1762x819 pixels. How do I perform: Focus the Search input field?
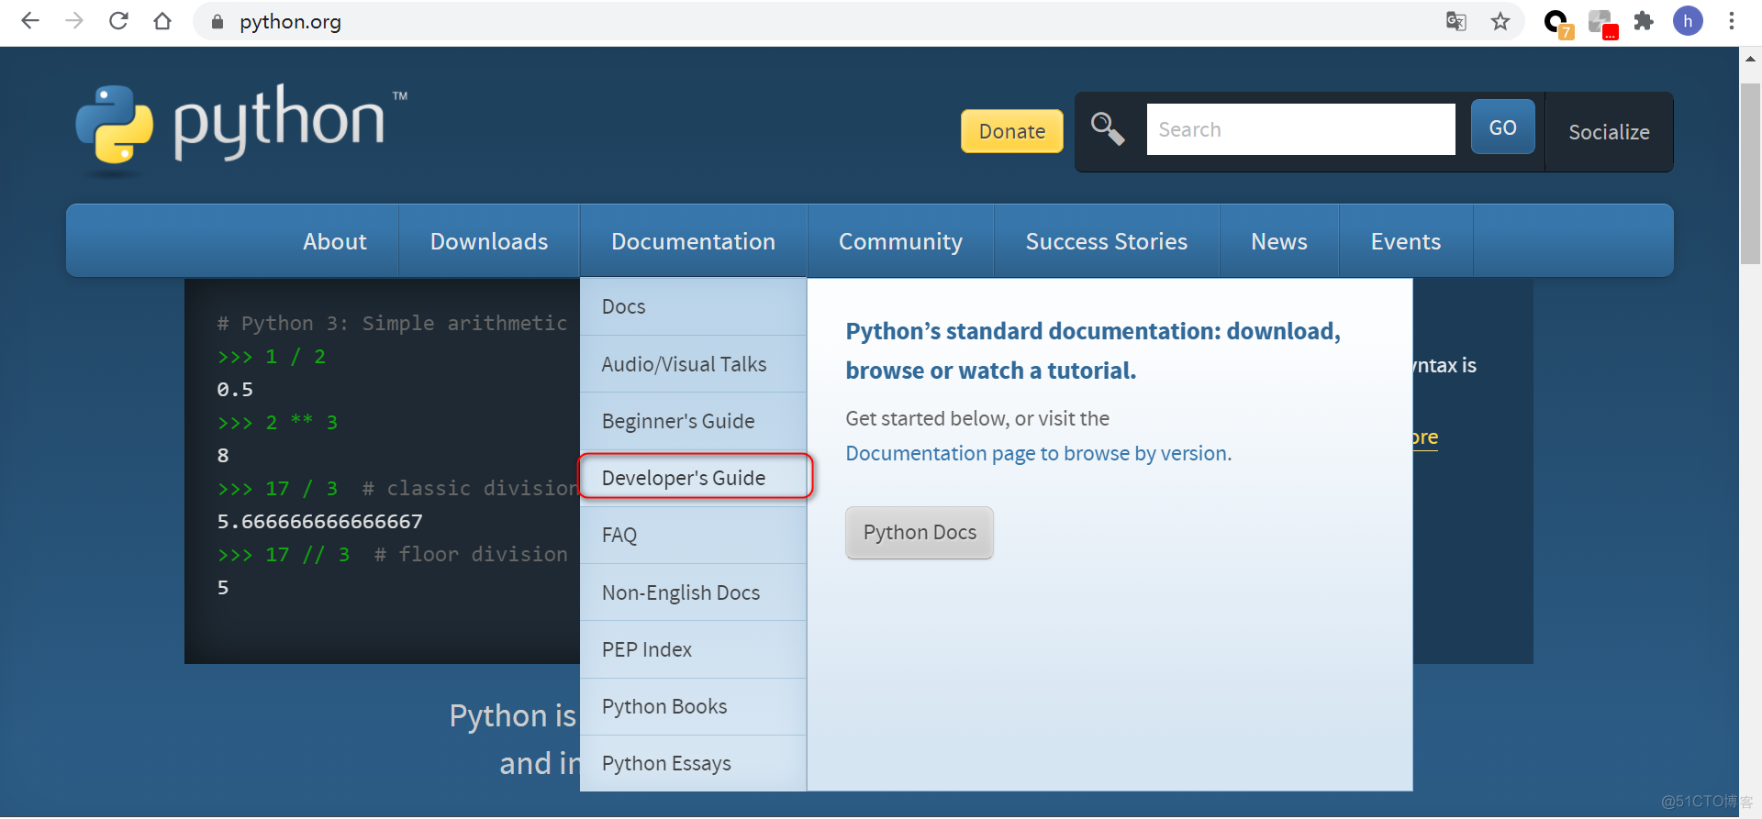pyautogui.click(x=1300, y=129)
